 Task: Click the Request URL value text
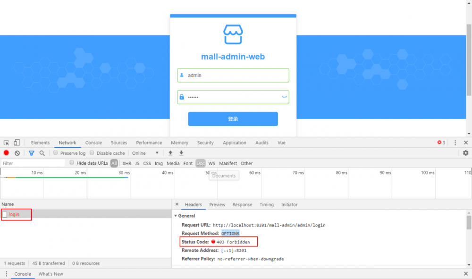pyautogui.click(x=269, y=225)
